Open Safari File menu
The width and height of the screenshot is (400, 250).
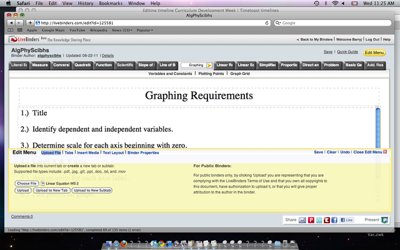point(39,3)
